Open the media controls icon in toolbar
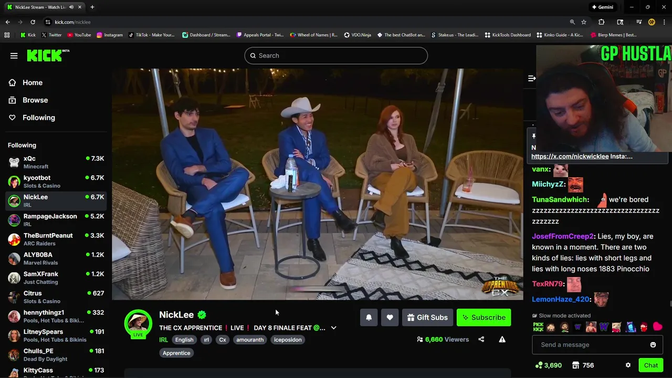The height and width of the screenshot is (378, 672). click(x=639, y=22)
